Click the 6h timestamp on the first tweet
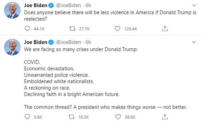Screen dimensions: 201x122 click(88, 5)
